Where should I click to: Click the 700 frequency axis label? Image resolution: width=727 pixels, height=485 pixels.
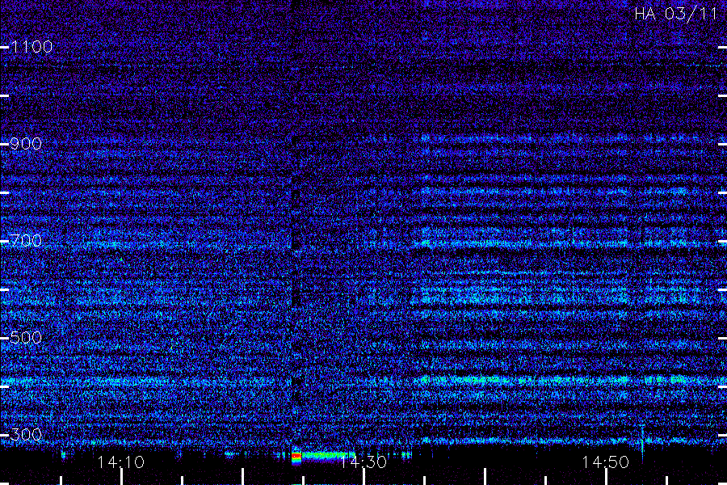tap(26, 241)
